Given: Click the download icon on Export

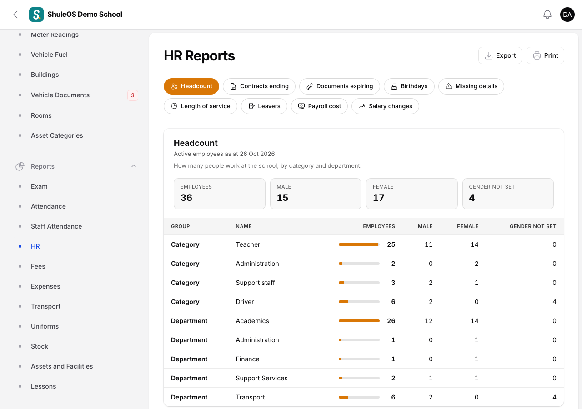Looking at the screenshot, I should tap(489, 55).
